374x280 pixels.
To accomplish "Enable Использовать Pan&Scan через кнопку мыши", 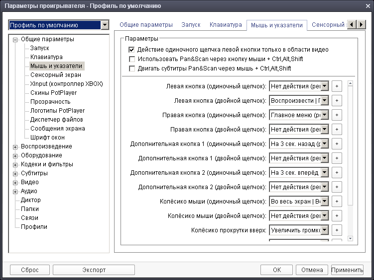I will coord(132,59).
